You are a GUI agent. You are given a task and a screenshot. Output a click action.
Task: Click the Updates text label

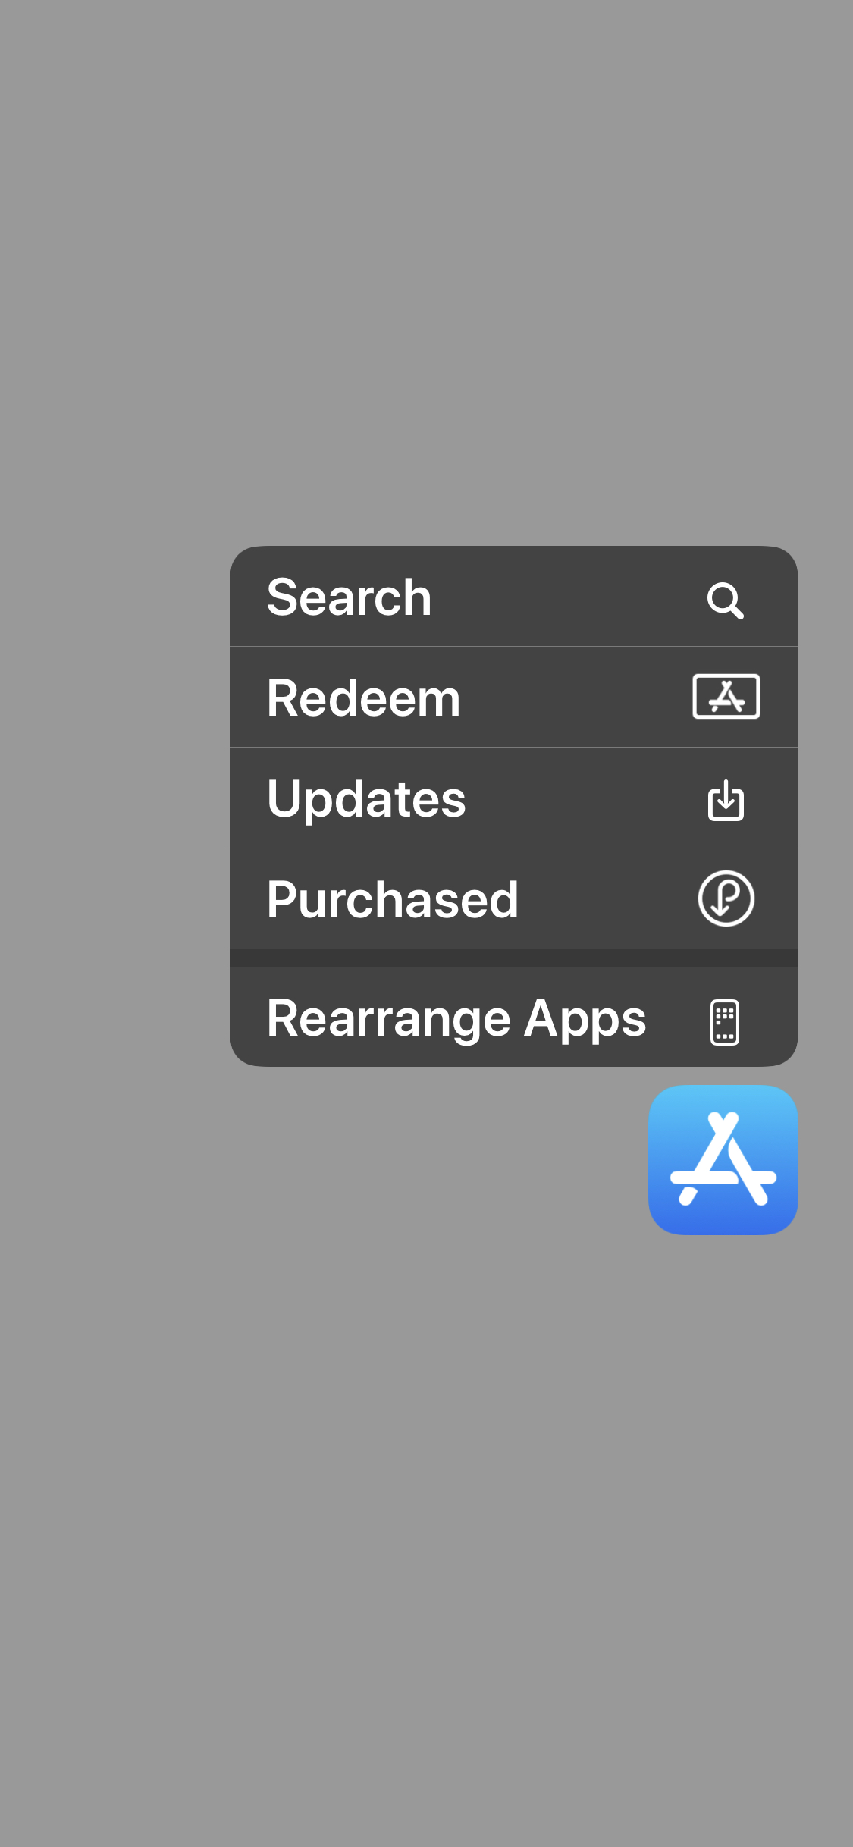point(367,800)
